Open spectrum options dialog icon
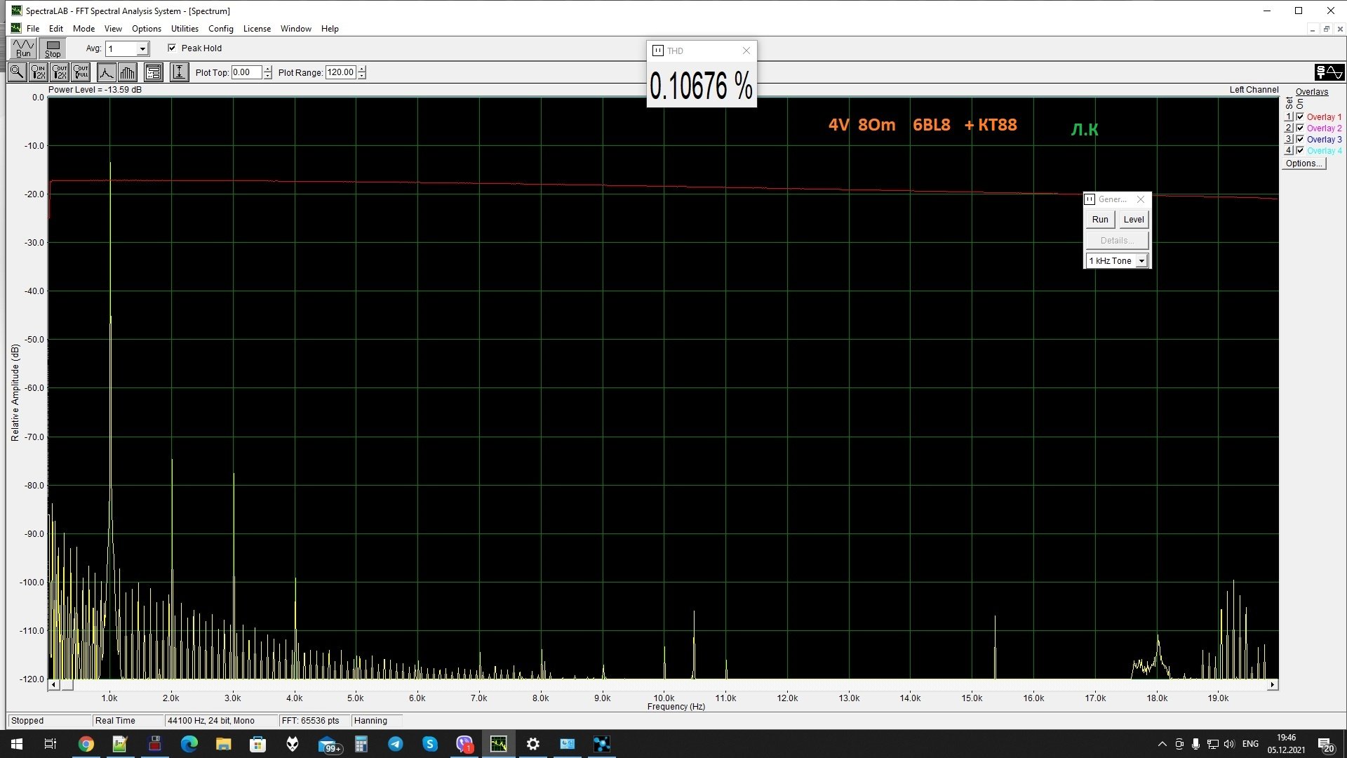Viewport: 1347px width, 758px height. point(154,72)
